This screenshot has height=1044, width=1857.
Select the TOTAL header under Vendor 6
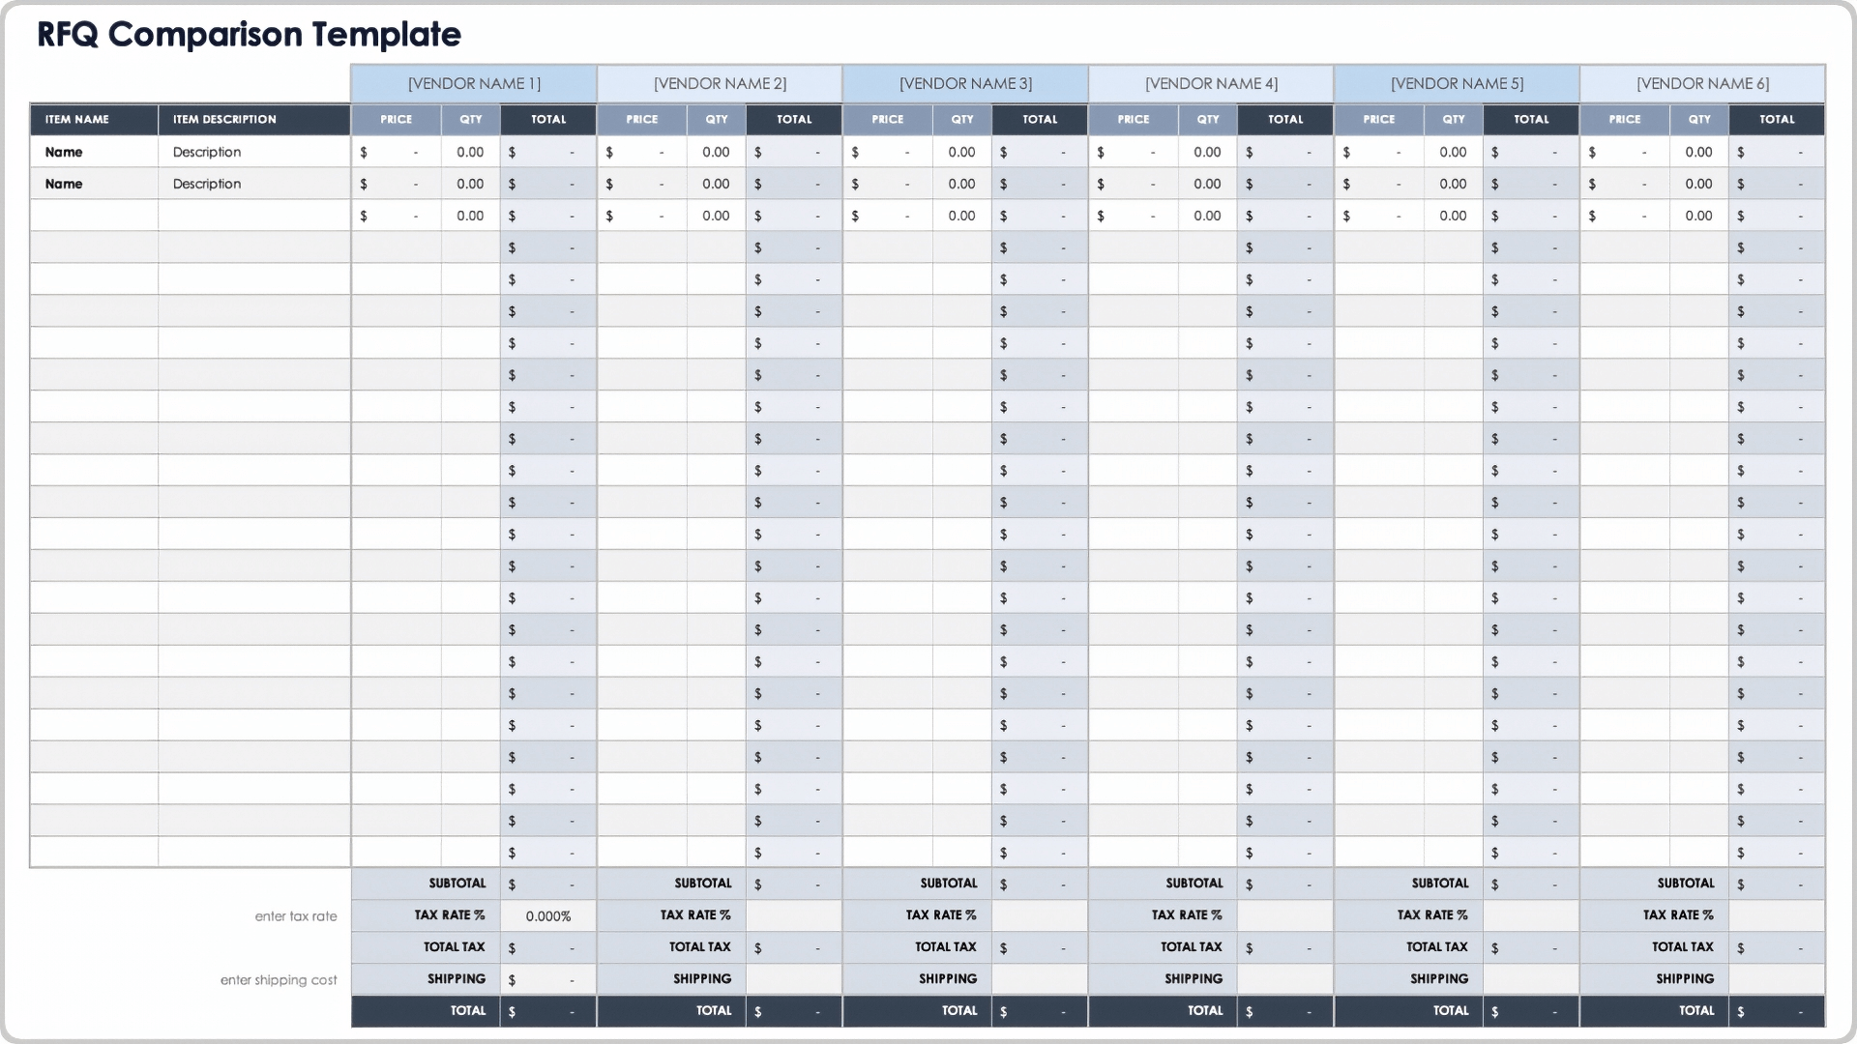point(1777,119)
